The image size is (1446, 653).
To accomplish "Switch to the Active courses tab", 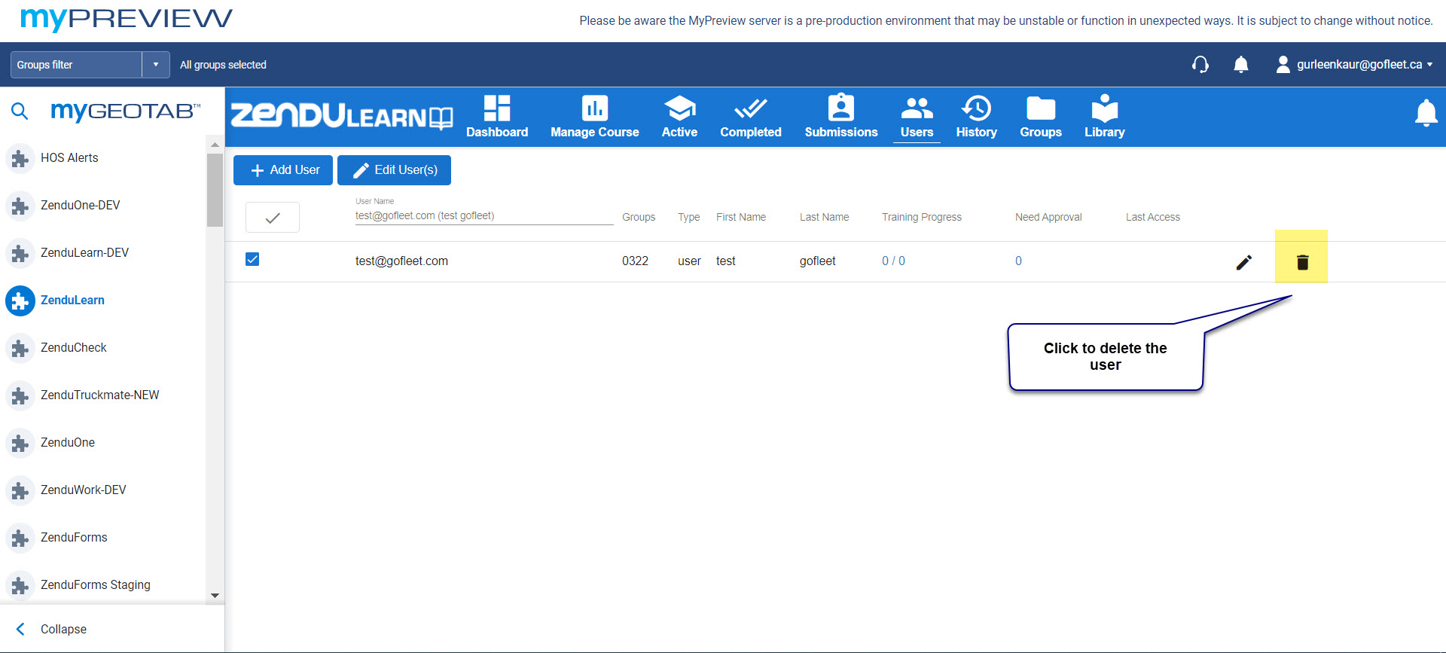I will click(x=679, y=117).
